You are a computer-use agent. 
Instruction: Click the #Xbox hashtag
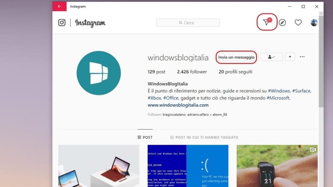tap(154, 98)
